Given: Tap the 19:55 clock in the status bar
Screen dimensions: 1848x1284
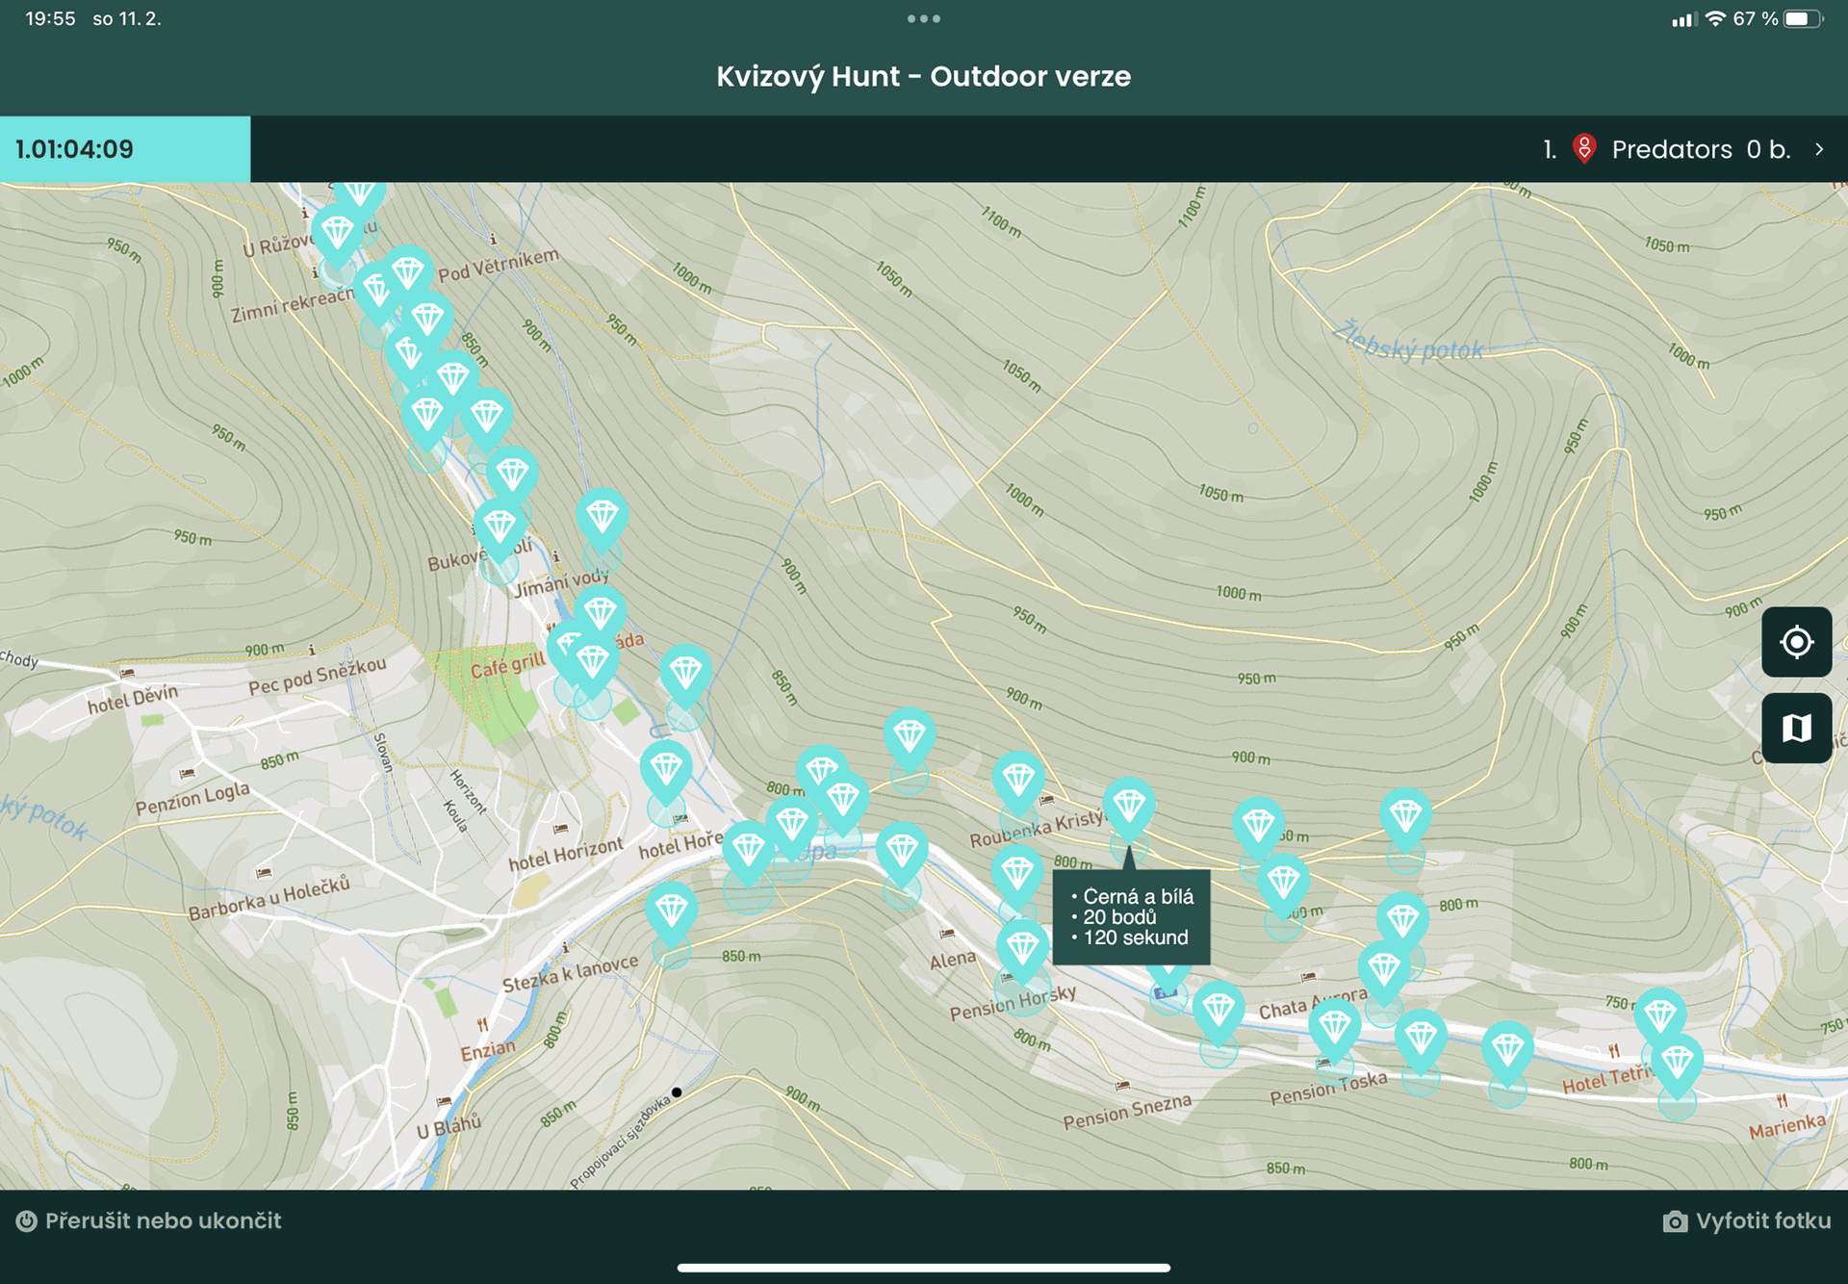Looking at the screenshot, I should coord(50,18).
